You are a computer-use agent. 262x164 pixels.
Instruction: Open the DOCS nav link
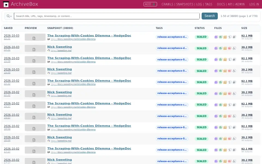(221, 4)
